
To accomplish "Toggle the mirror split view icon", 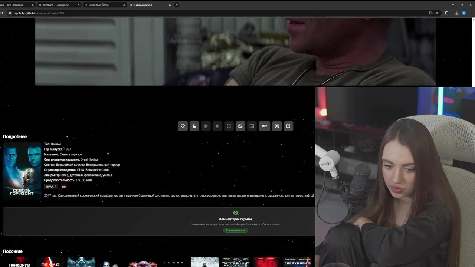I will click(229, 126).
